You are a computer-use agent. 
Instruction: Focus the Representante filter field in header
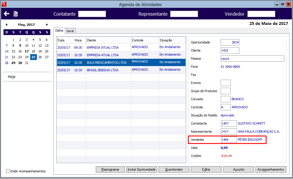184,14
